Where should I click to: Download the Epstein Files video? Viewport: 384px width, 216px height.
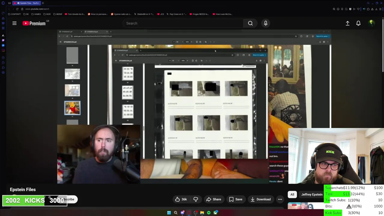click(260, 199)
